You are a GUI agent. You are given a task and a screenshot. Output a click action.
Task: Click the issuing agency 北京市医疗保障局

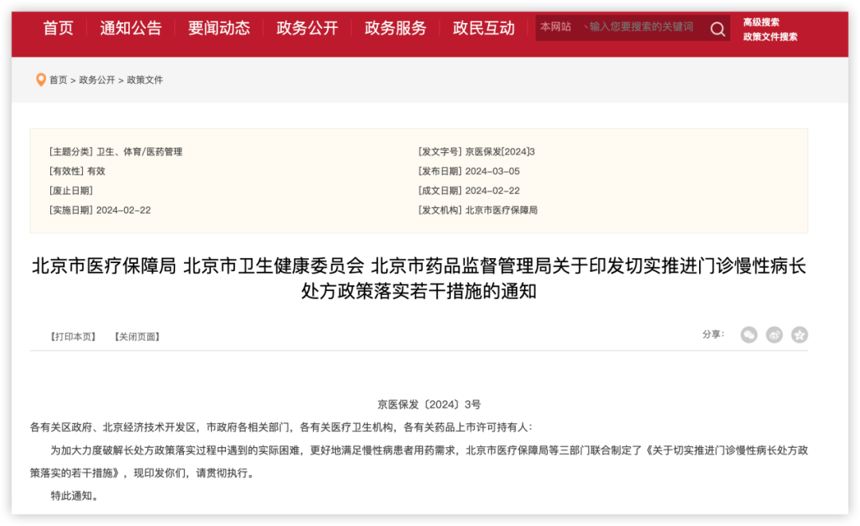coord(502,210)
